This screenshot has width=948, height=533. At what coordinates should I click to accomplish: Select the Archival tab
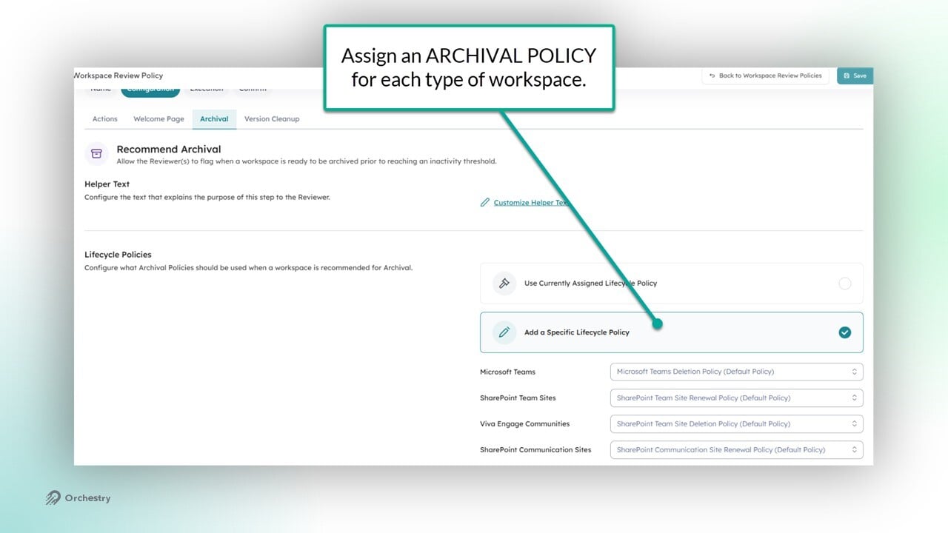[214, 118]
